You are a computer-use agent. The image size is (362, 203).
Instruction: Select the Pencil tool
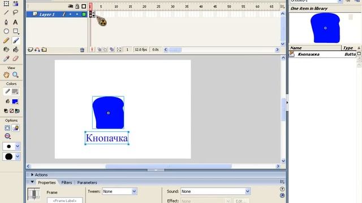[x=6, y=41]
